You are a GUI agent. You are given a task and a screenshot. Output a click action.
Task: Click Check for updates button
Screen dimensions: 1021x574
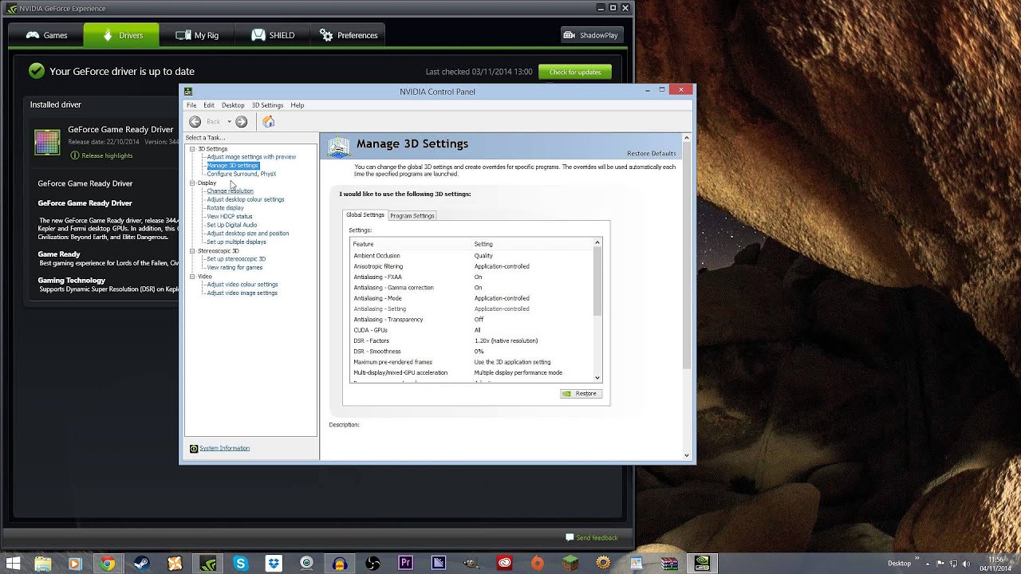(575, 72)
